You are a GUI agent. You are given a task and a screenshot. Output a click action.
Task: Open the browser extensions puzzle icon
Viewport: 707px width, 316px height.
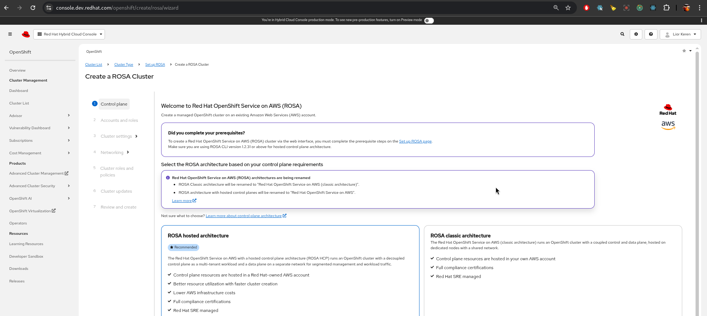click(666, 8)
